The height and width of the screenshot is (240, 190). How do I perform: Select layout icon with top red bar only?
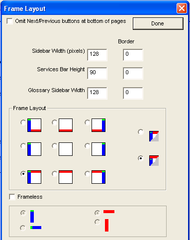pyautogui.click(x=66, y=177)
